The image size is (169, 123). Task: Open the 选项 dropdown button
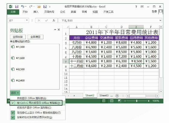pyautogui.click(x=15, y=93)
